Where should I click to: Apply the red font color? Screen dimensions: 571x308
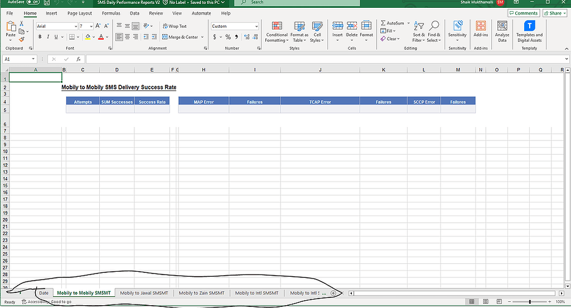pos(101,37)
